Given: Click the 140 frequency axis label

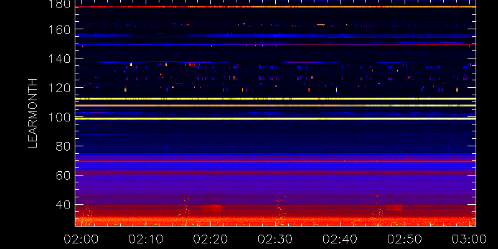Looking at the screenshot, I should tap(60, 59).
